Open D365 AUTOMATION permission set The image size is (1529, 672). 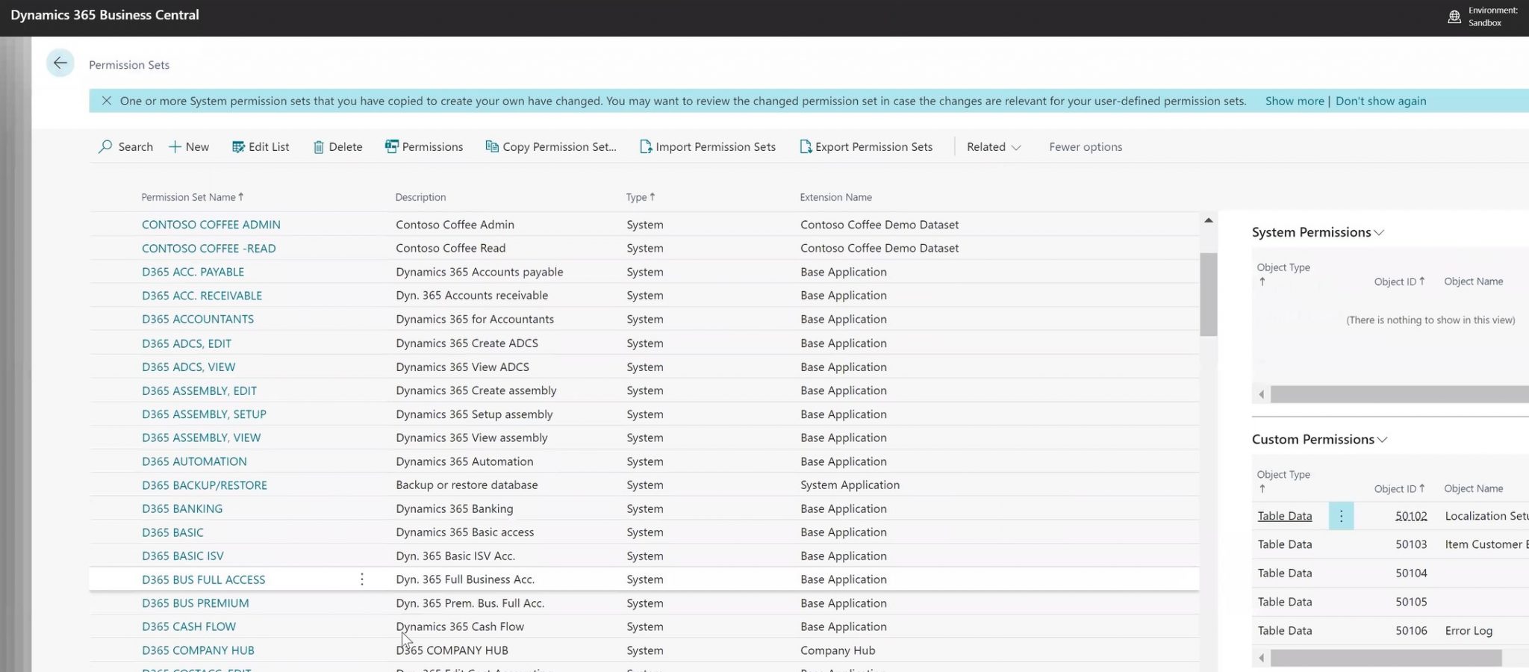coord(194,461)
